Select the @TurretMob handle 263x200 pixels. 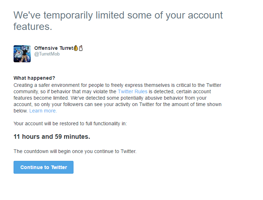[x=47, y=54]
